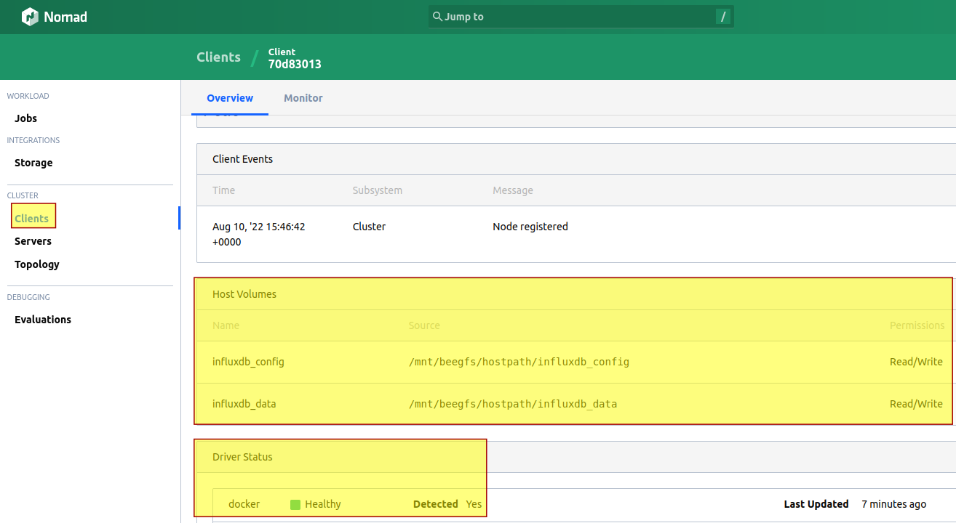The width and height of the screenshot is (956, 523).
Task: Click Read/Write for influxdb_config
Action: (x=916, y=362)
